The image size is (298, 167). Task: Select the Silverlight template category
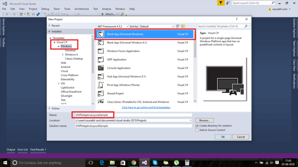pyautogui.click(x=66, y=96)
